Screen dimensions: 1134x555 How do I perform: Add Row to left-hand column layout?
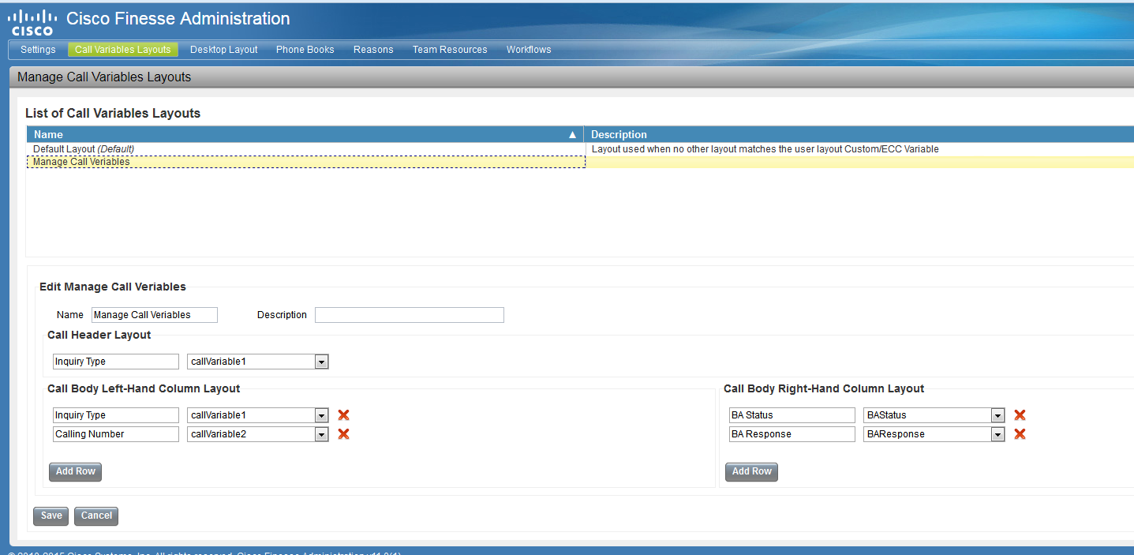click(76, 471)
